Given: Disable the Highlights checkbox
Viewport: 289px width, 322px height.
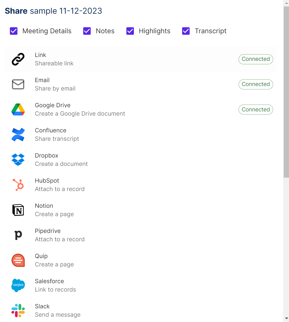Looking at the screenshot, I should (130, 31).
